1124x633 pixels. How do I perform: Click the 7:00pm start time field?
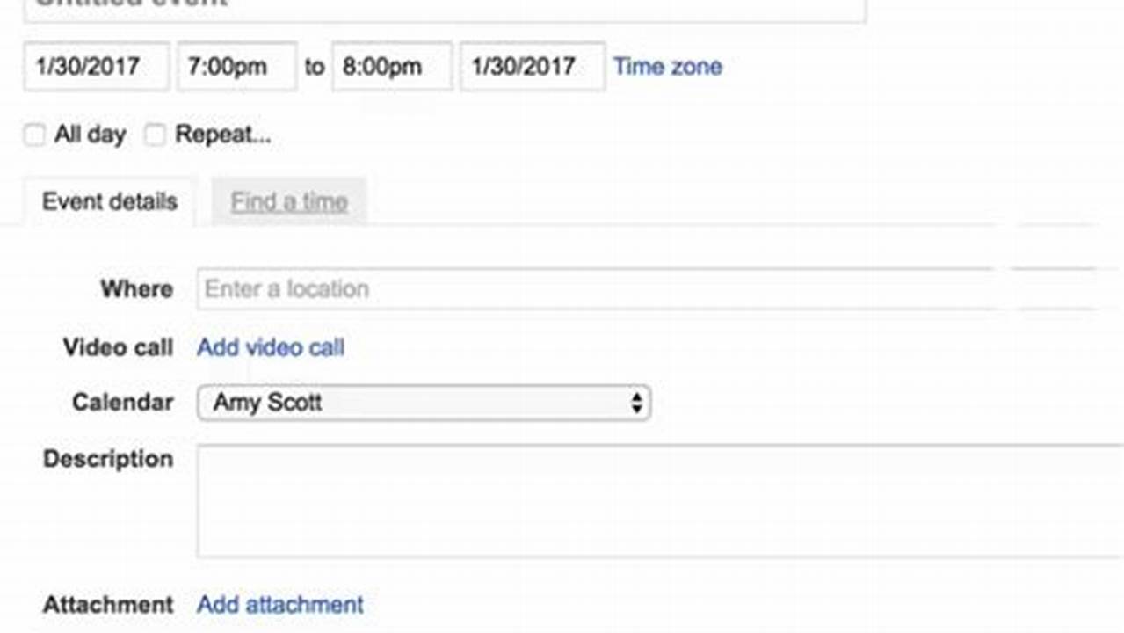(236, 66)
